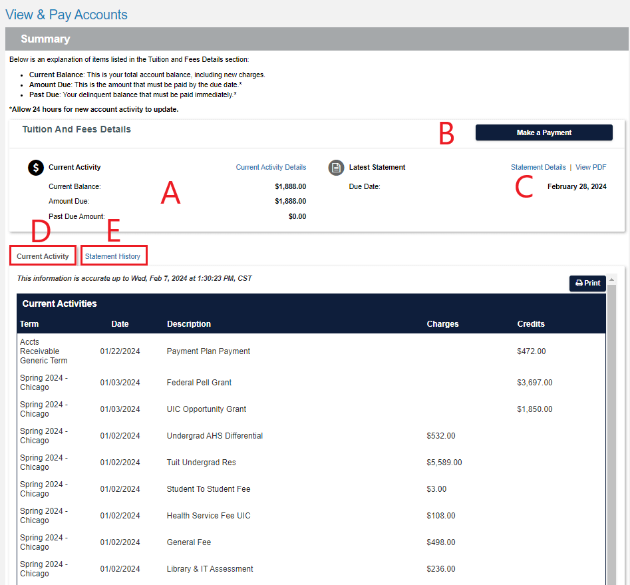
Task: Select the Past Due Amount $0.00 value
Action: [x=297, y=216]
